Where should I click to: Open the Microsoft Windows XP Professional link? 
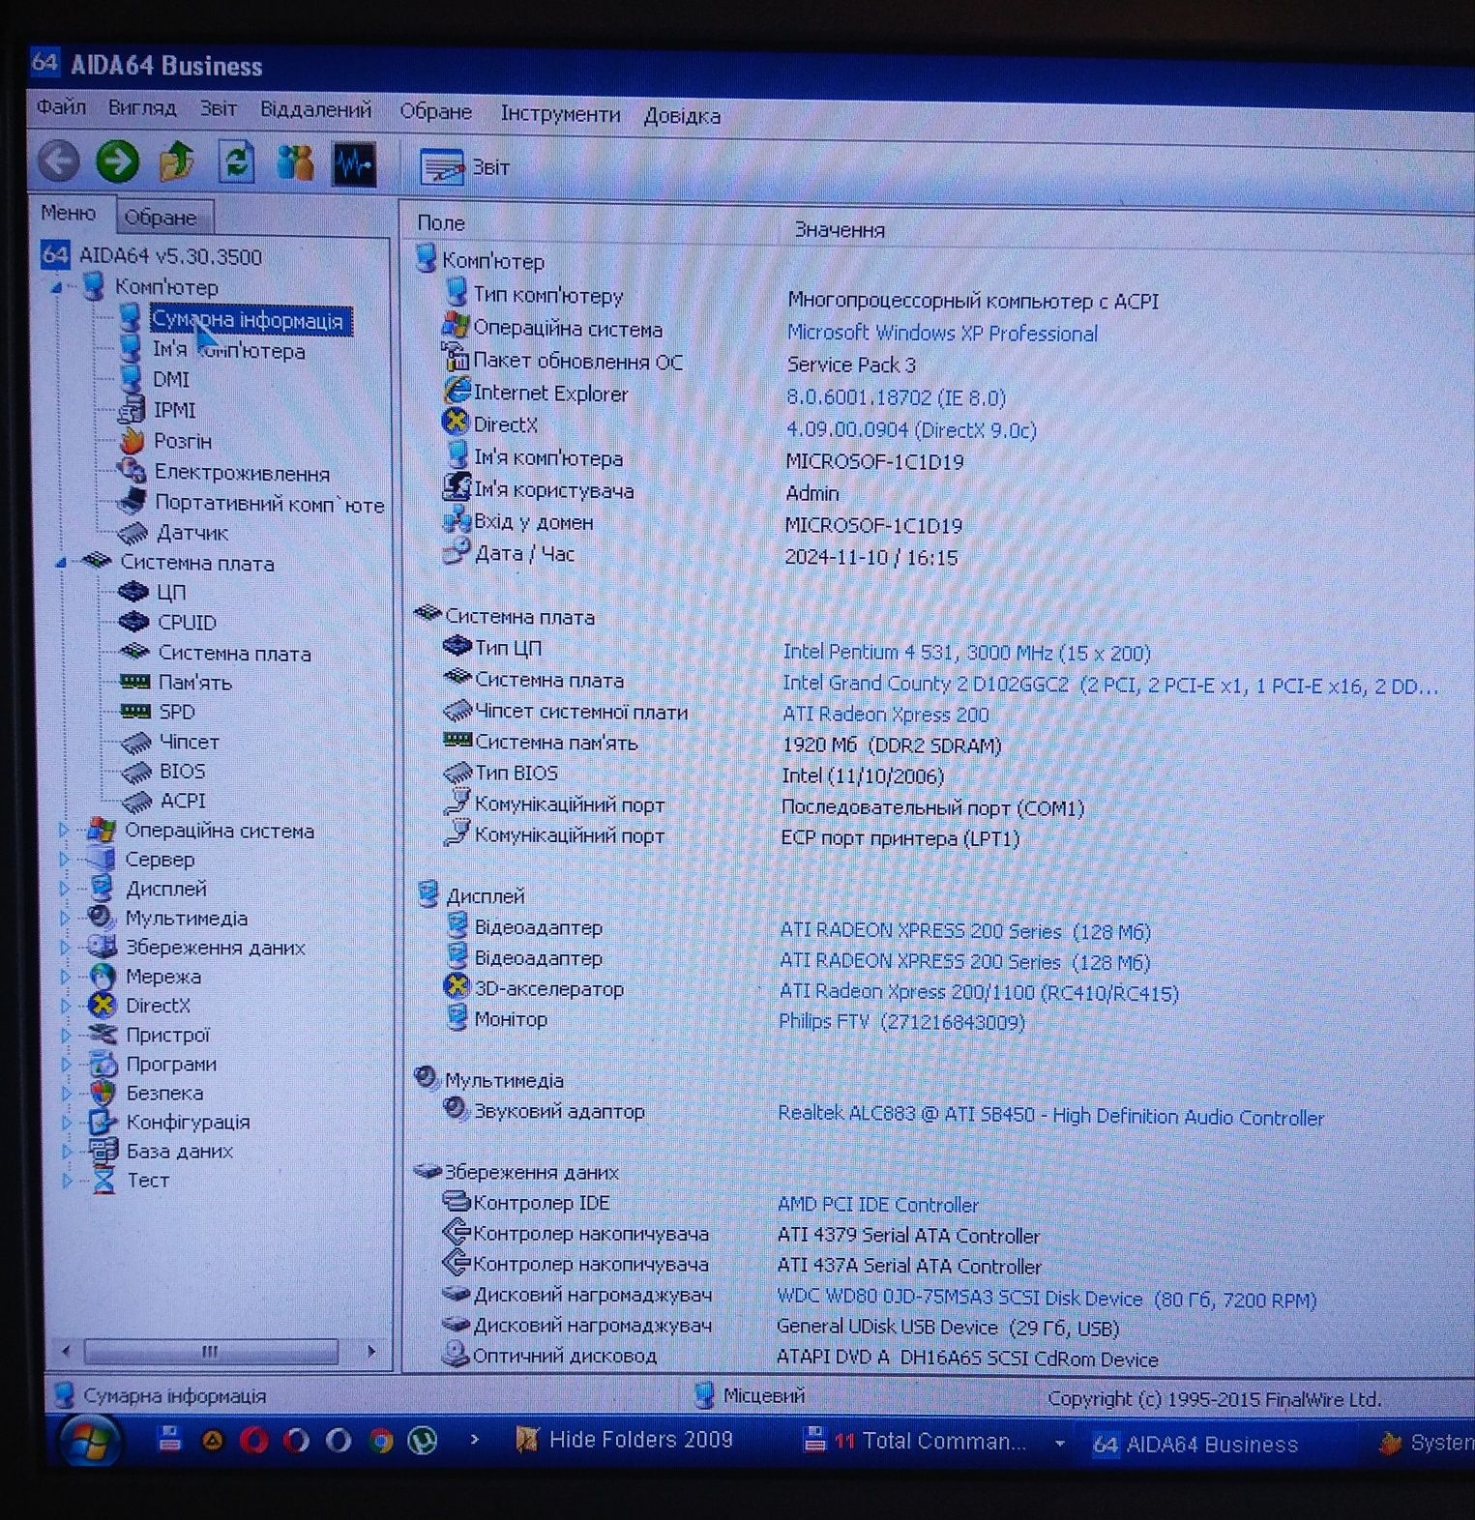941,334
